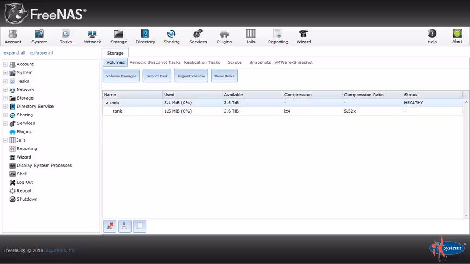
Task: Open Directory in the top toolbar
Action: point(145,37)
